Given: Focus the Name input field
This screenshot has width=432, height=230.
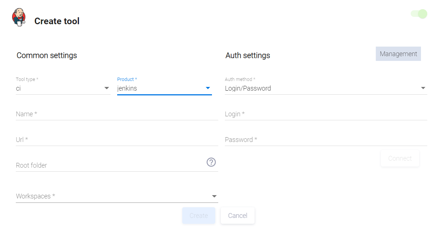Looking at the screenshot, I should pos(117,114).
